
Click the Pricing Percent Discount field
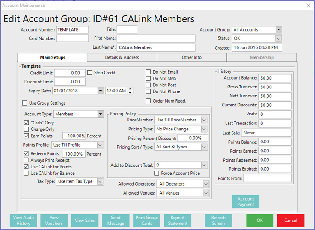(193, 138)
